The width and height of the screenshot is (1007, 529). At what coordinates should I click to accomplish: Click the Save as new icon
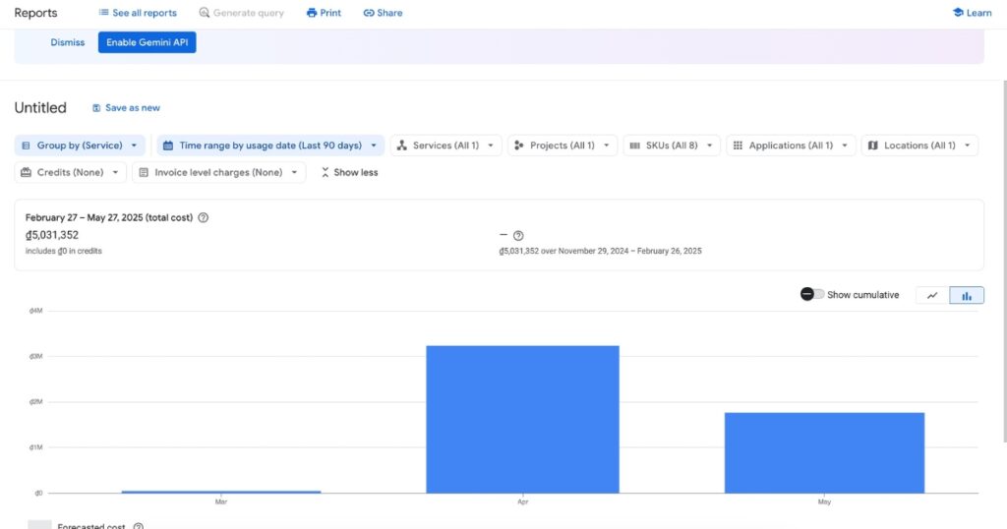coord(96,108)
